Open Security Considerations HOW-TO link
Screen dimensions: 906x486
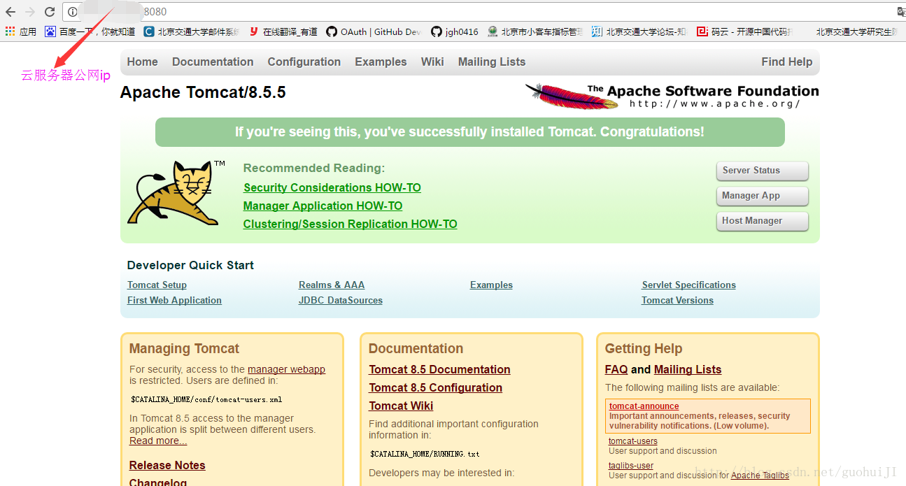tap(332, 187)
